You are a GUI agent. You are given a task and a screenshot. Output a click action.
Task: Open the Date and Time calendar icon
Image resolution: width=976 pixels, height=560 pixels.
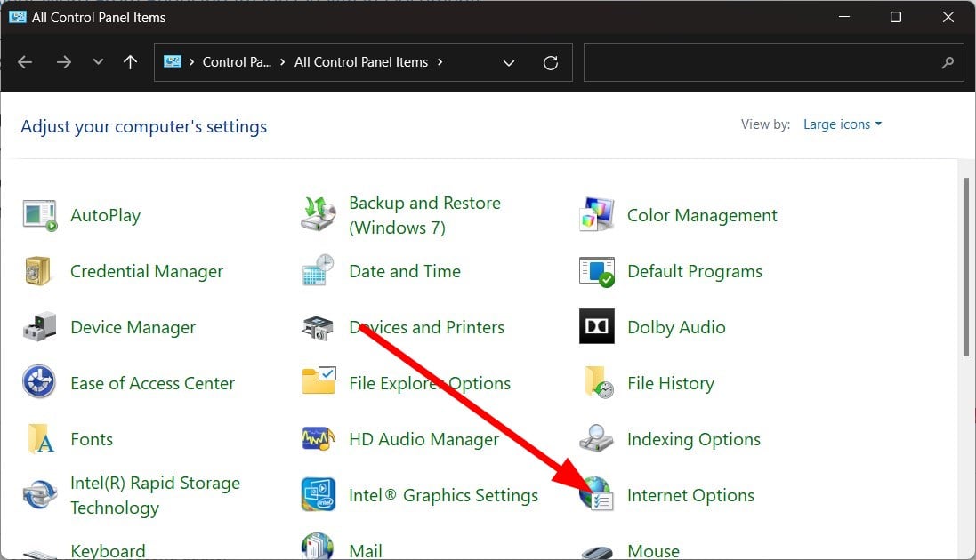319,270
